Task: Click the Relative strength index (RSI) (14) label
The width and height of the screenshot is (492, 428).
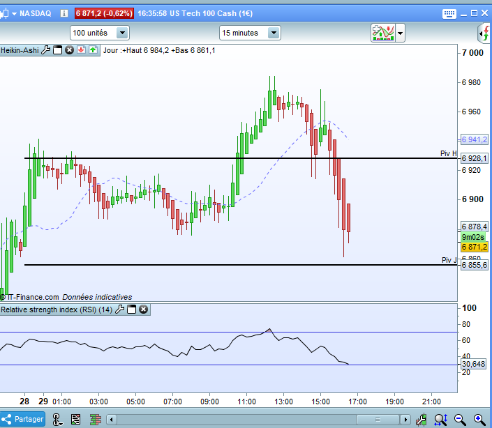Action: (57, 310)
